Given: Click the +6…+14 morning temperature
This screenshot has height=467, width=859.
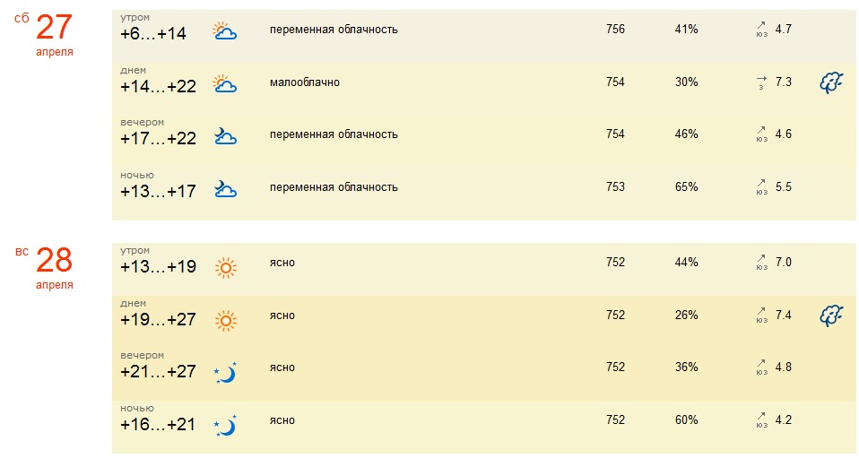Looking at the screenshot, I should click(153, 34).
